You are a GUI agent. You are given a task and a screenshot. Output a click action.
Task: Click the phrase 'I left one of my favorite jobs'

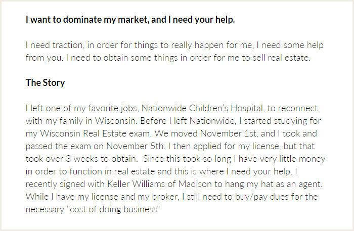(x=81, y=109)
